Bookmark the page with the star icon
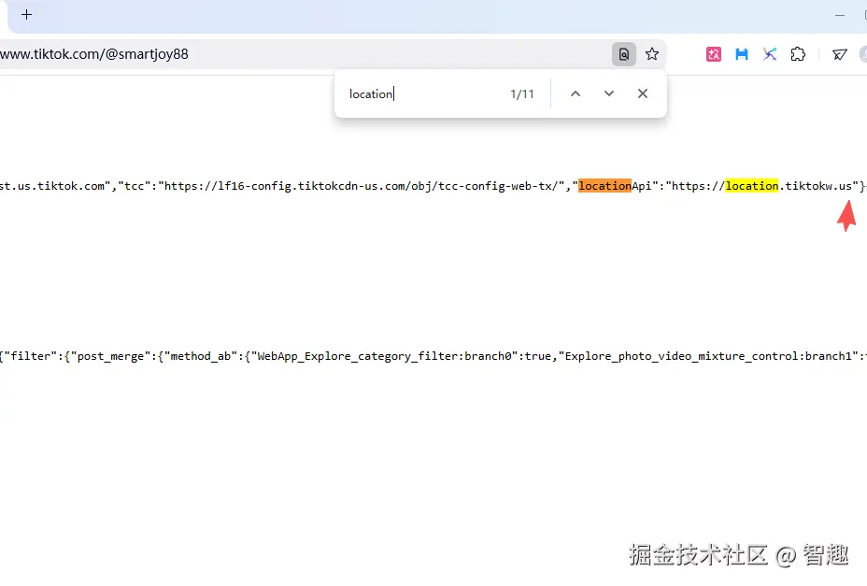This screenshot has height=586, width=867. (x=651, y=53)
